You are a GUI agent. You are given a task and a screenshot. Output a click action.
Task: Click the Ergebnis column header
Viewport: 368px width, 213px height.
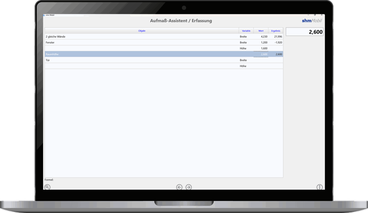point(276,31)
